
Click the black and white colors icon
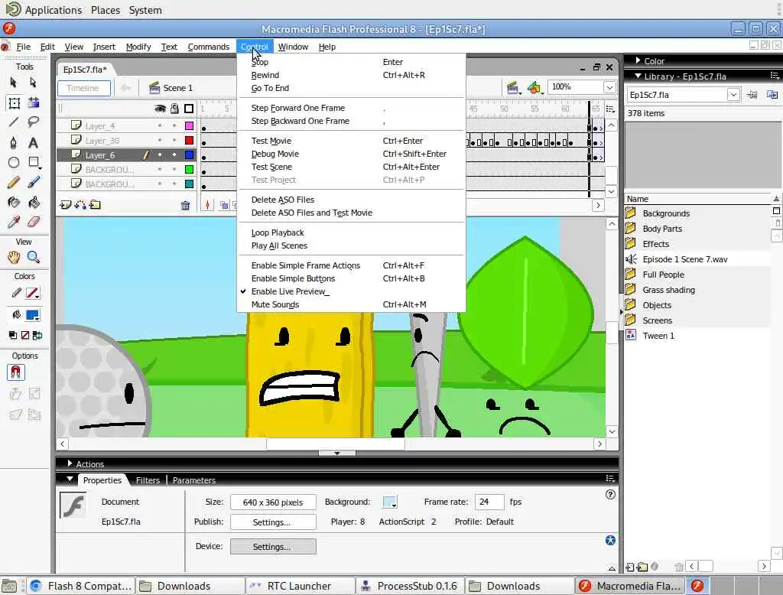point(13,335)
